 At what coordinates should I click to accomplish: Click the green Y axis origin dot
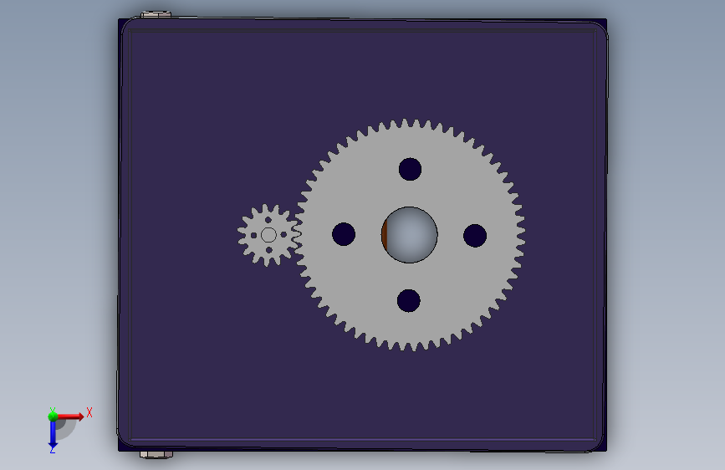[53, 416]
